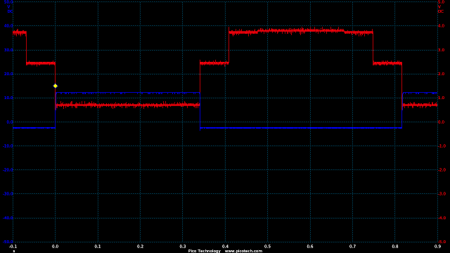Click the red 4.0 voltage axis label
The image size is (450, 253).
(442, 26)
